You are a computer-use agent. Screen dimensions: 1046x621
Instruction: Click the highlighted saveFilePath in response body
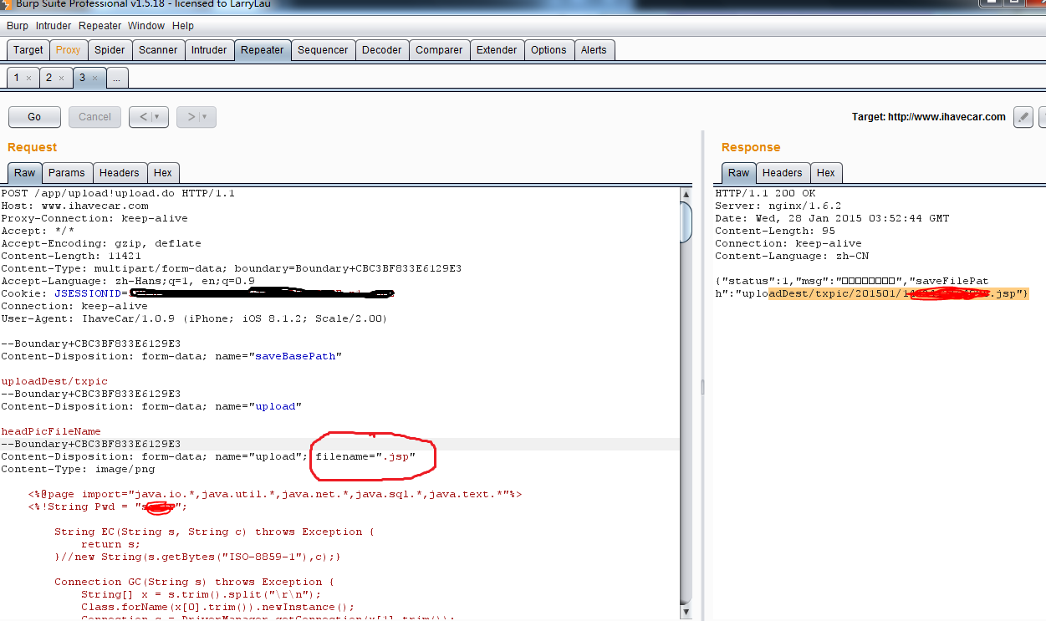click(x=899, y=293)
